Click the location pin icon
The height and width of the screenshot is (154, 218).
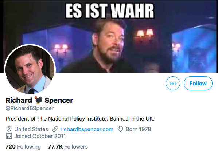click(9, 129)
